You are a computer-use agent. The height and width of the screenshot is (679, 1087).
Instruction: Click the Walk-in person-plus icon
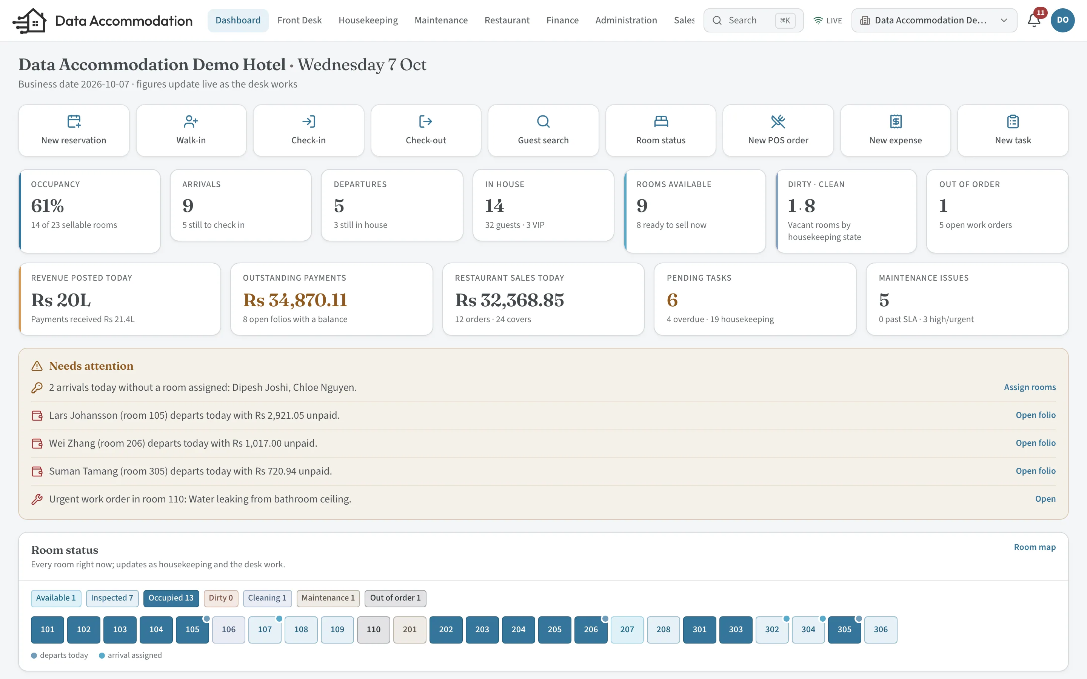[x=191, y=121]
